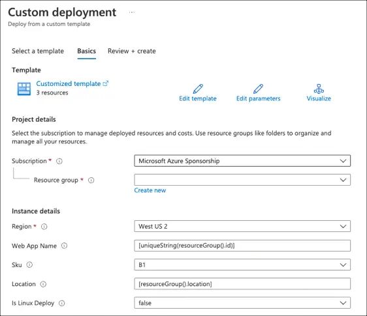
Task: Open the Region dropdown showing West US 2
Action: click(x=242, y=226)
